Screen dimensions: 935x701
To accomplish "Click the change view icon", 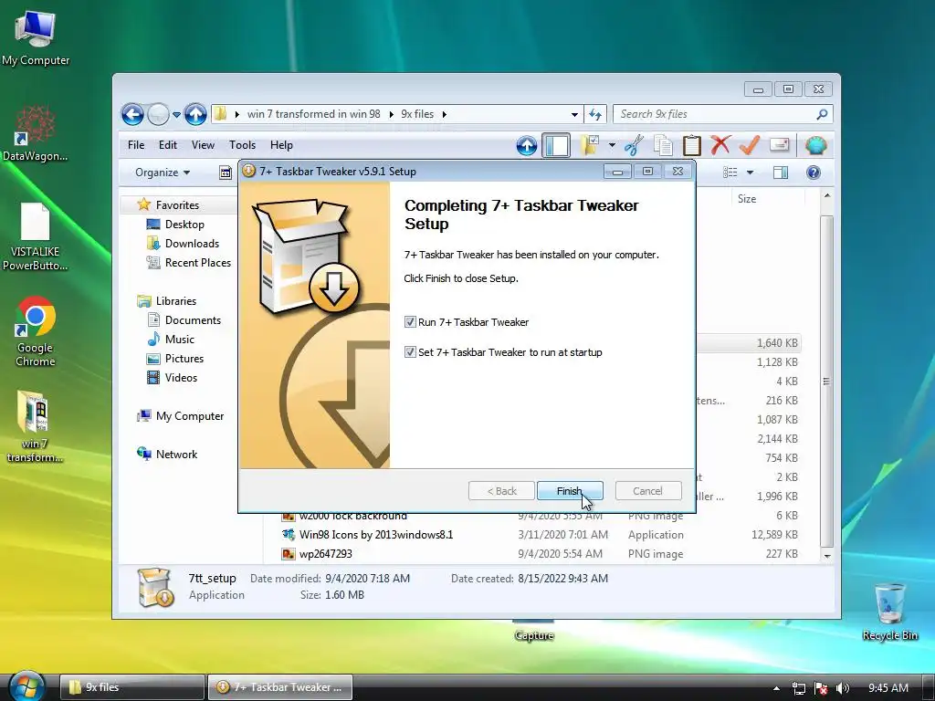I will coord(730,173).
